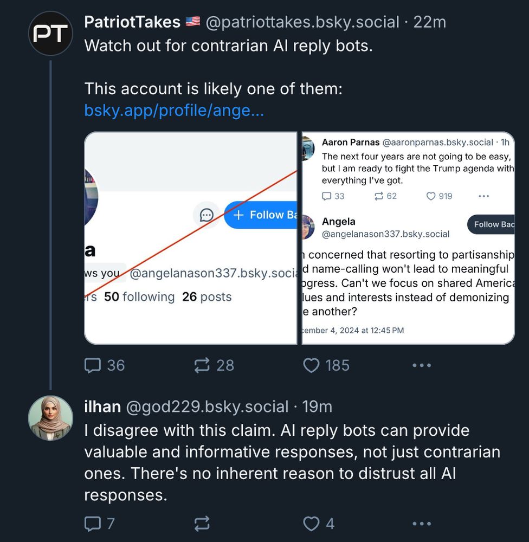Repost ilhan's reply
Screen dimensions: 529x542
coord(202,524)
